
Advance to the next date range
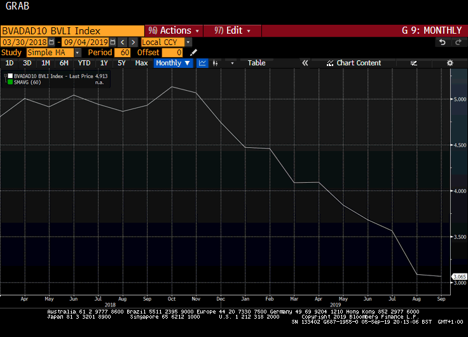tap(134, 42)
